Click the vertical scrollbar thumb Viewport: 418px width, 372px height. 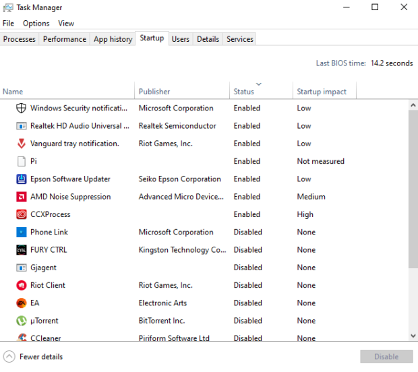(413, 189)
